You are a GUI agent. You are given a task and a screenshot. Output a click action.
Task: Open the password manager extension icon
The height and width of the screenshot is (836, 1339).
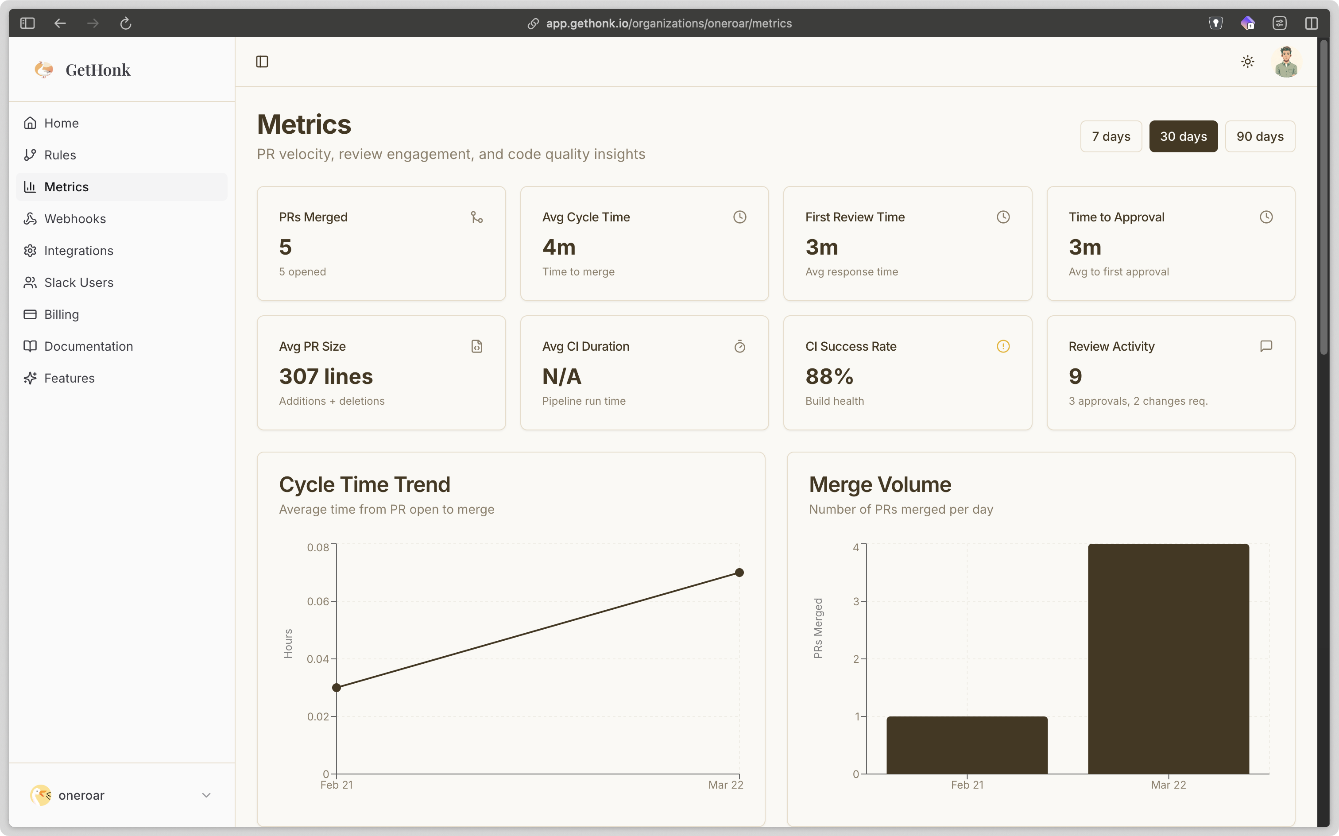click(1215, 23)
